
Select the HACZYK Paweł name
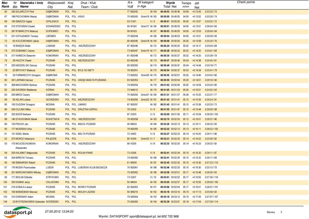(23, 61)
